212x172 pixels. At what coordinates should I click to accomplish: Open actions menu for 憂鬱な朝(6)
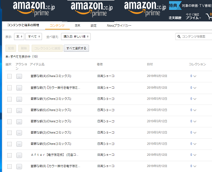(x=19, y=110)
